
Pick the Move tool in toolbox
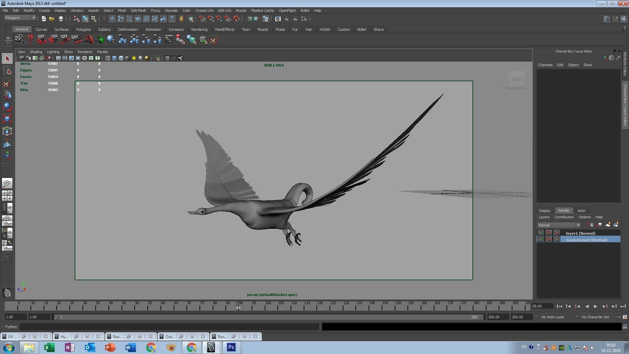click(x=7, y=95)
